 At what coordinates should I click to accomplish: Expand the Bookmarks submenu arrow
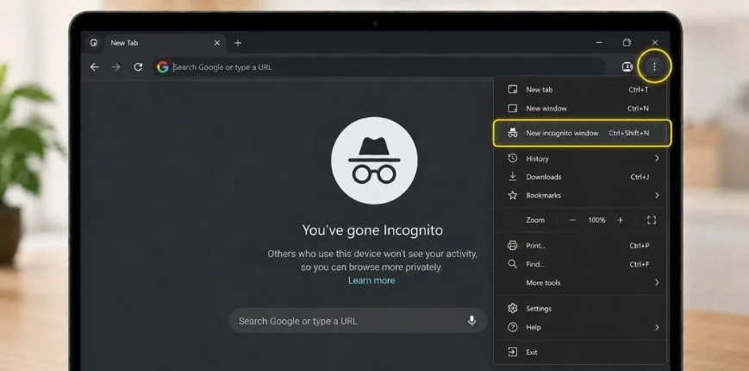click(x=657, y=195)
